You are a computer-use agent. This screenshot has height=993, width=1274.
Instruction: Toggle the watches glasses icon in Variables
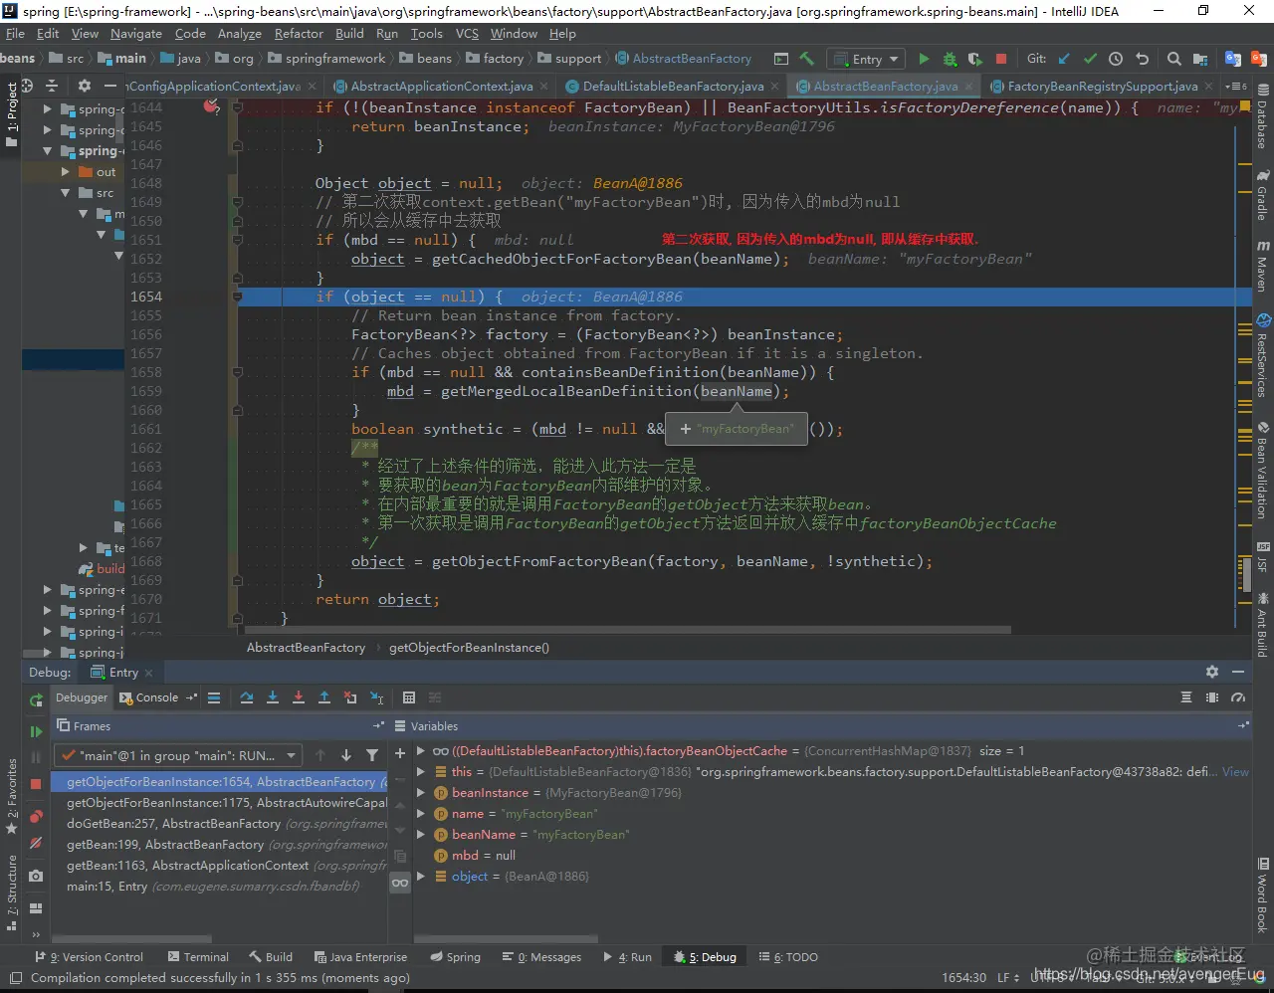(400, 883)
